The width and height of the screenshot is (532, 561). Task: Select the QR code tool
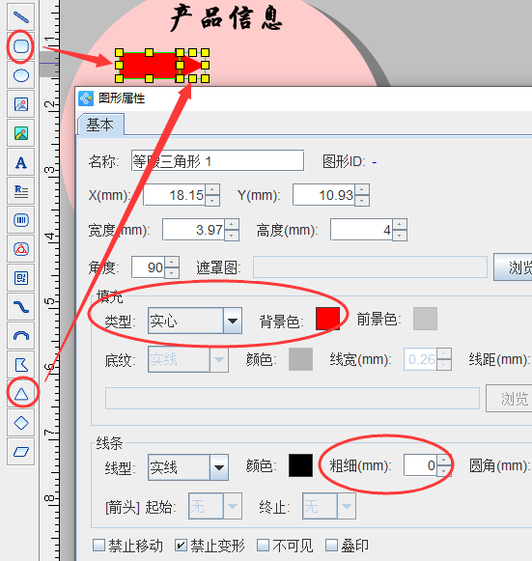click(20, 278)
